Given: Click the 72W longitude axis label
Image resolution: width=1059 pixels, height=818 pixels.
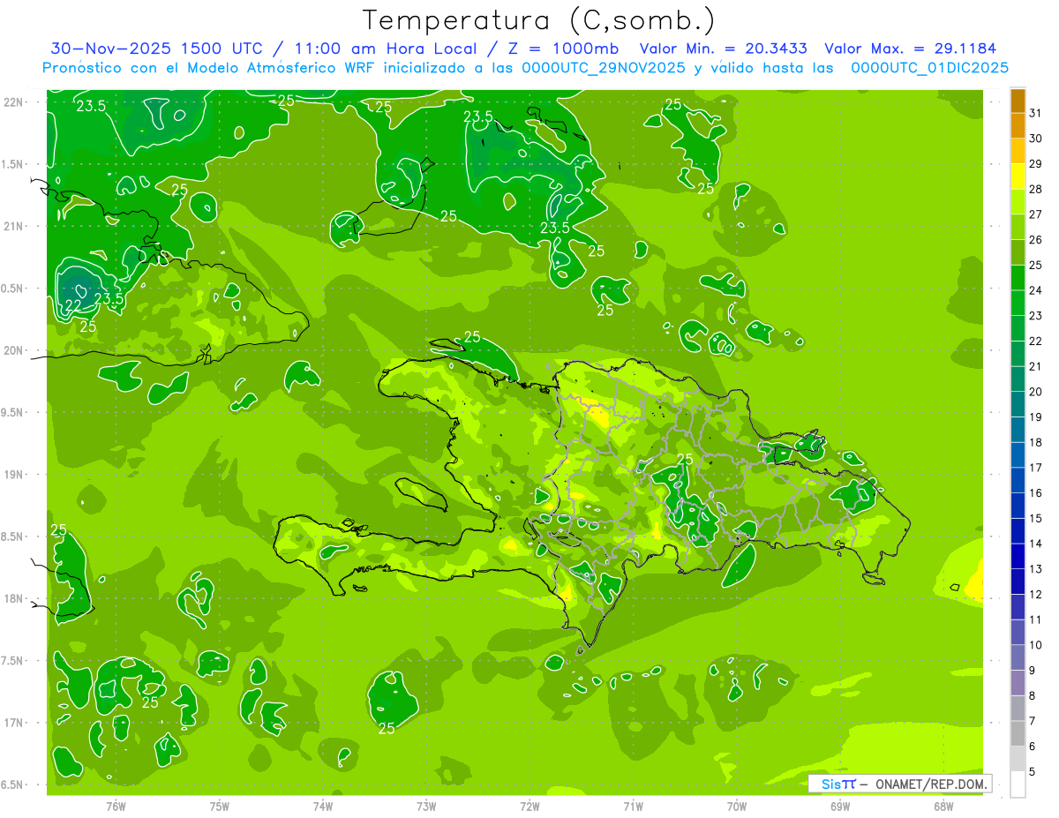Looking at the screenshot, I should tap(529, 807).
